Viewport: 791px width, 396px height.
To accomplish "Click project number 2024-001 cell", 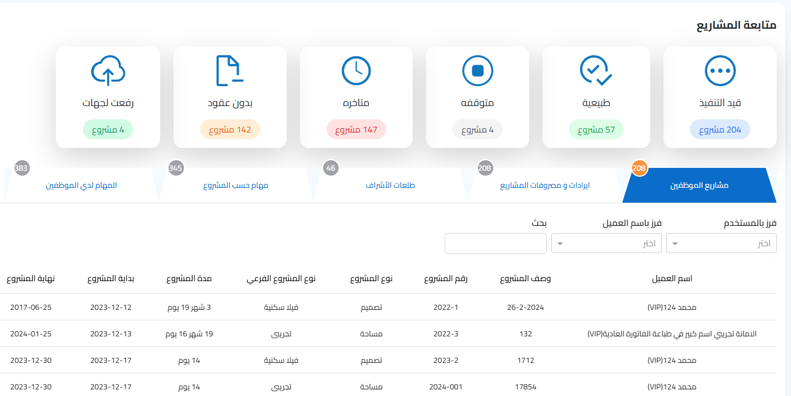I will tap(446, 387).
